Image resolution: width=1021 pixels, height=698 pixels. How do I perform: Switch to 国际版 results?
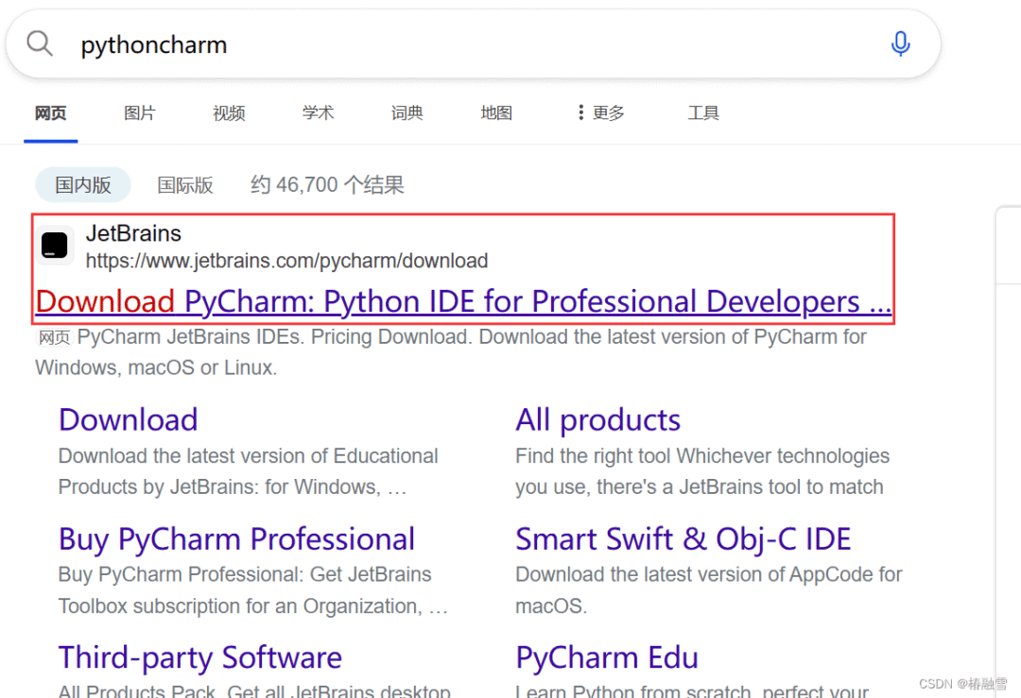coord(185,185)
